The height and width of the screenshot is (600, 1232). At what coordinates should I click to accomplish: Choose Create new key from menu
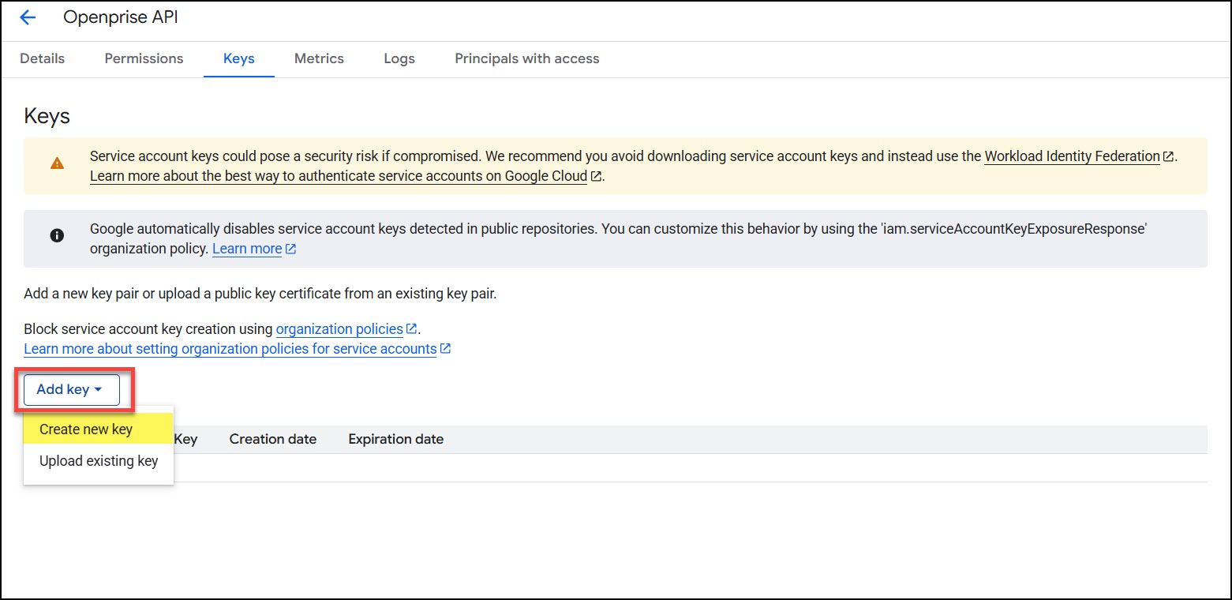point(99,429)
